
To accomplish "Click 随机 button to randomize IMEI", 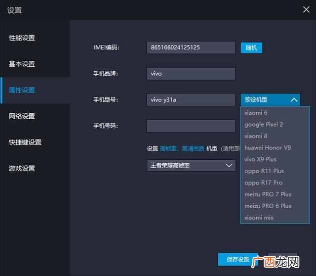I will coord(251,47).
